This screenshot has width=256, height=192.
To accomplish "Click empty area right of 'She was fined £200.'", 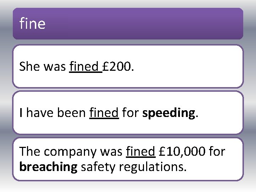I will click(x=188, y=66).
